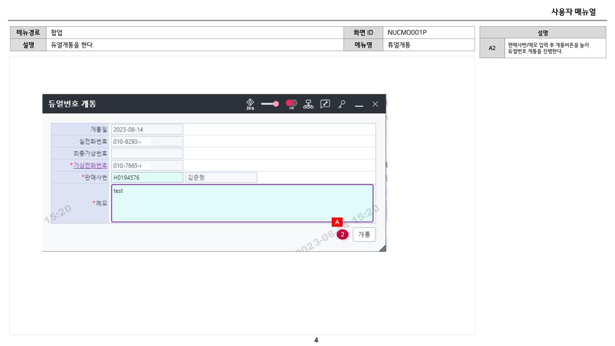615x346 pixels.
Task: Select the description text 듀얼개통을 한다.
Action: [72, 44]
